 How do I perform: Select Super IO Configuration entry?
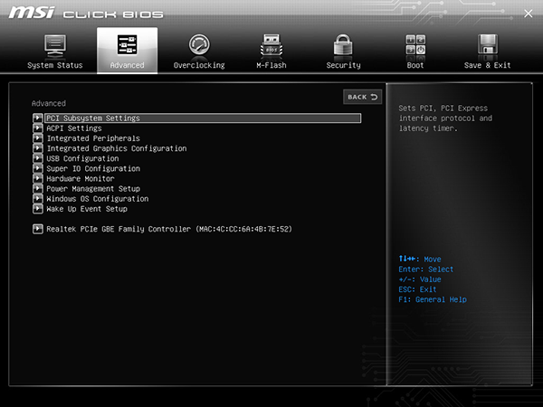[93, 168]
